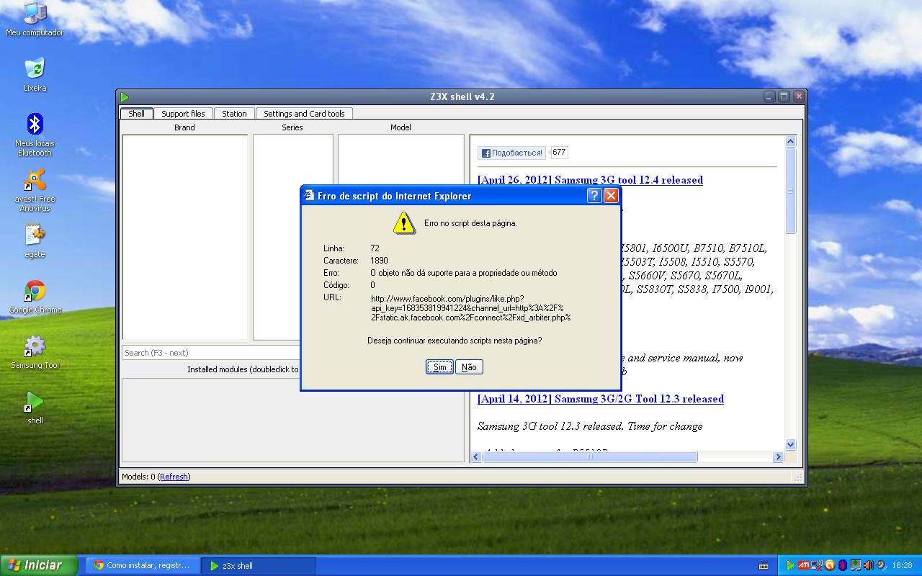
Task: Click the 'Samsung 3G tool 12.3 released. Time for change' text
Action: [x=590, y=426]
